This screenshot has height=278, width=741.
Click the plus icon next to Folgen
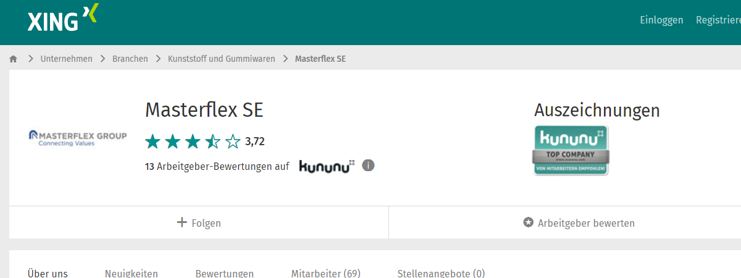[x=182, y=222]
